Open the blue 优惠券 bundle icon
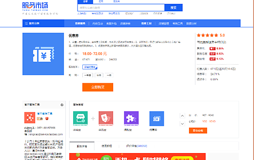254x160 pixels. pos(156,118)
